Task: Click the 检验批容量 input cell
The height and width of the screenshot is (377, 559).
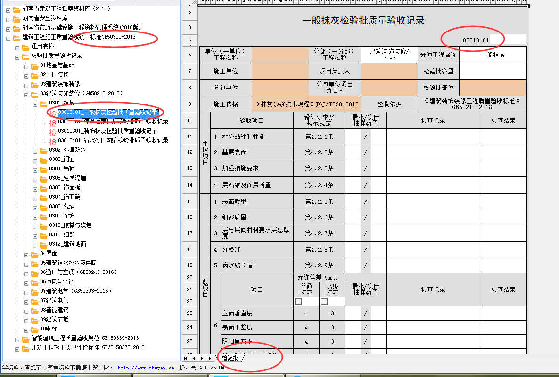Action: point(493,71)
